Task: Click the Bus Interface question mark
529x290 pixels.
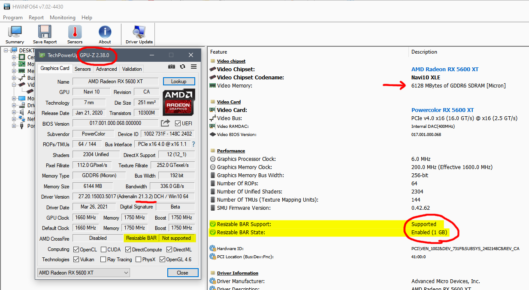Action: pyautogui.click(x=193, y=144)
